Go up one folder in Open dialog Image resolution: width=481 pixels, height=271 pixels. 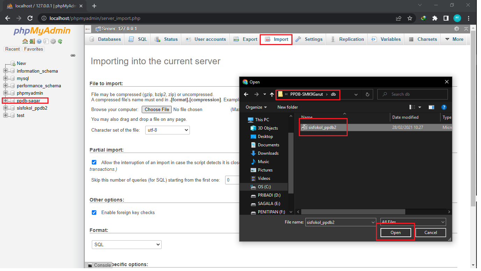point(272,94)
